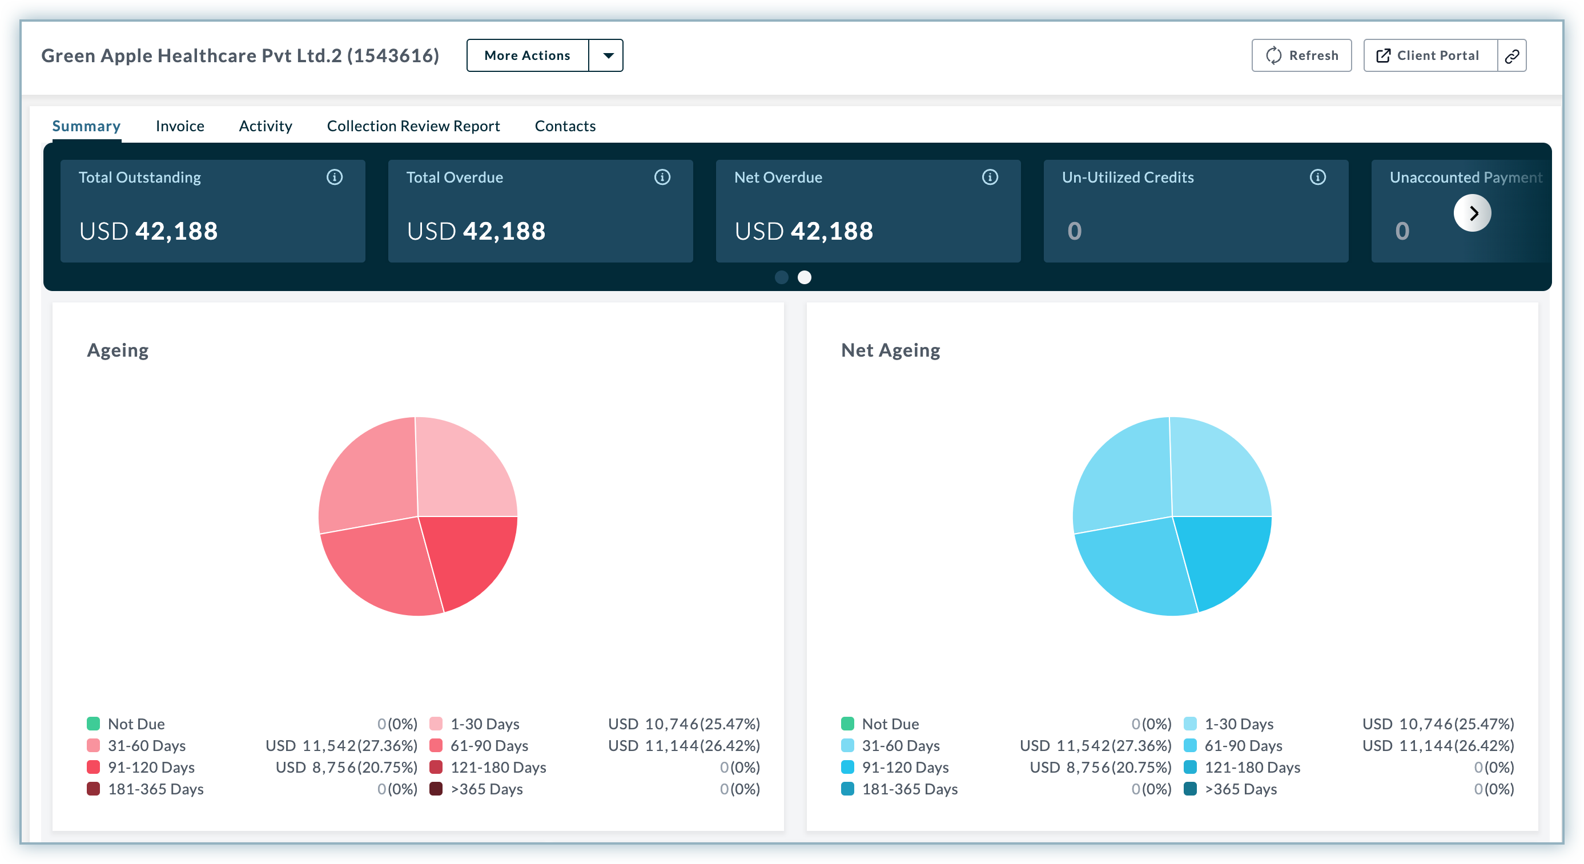
Task: Click the Net Overdue card
Action: click(x=869, y=211)
